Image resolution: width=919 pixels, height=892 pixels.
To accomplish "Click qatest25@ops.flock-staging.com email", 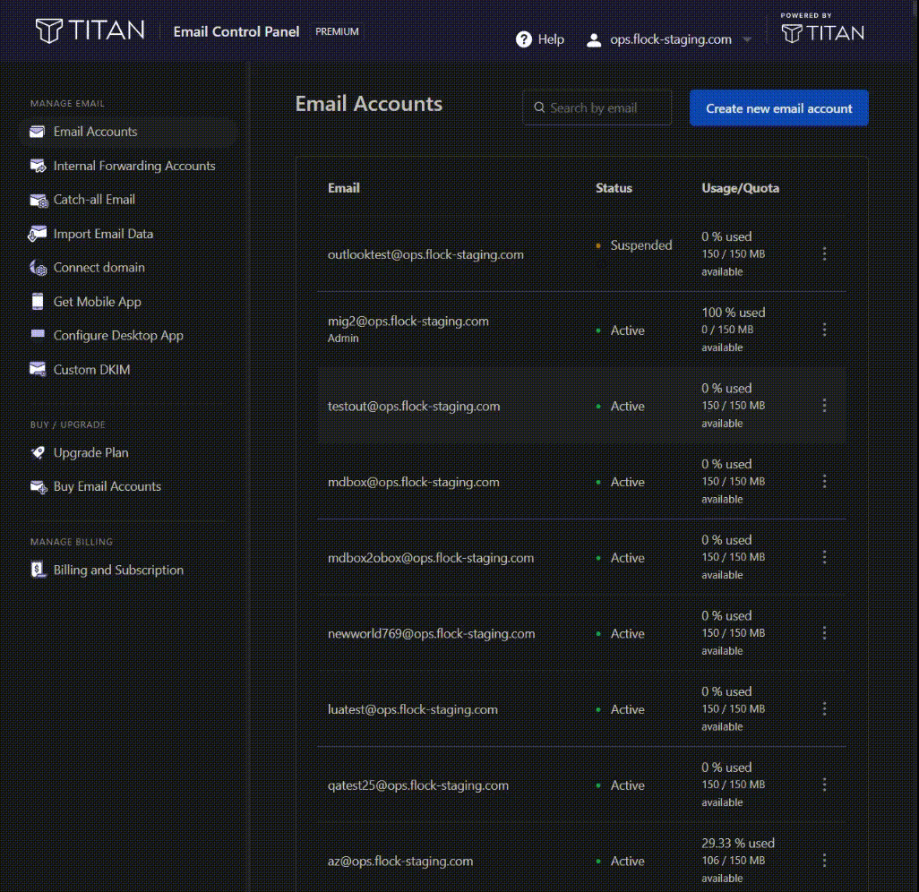I will (418, 785).
